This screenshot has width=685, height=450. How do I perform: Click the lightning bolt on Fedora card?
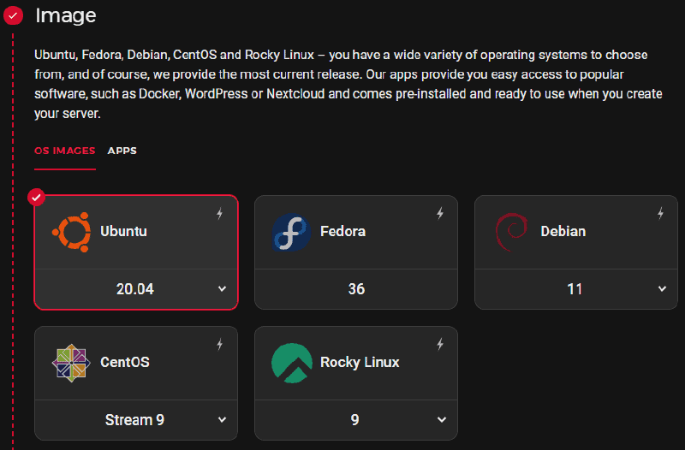click(x=440, y=214)
